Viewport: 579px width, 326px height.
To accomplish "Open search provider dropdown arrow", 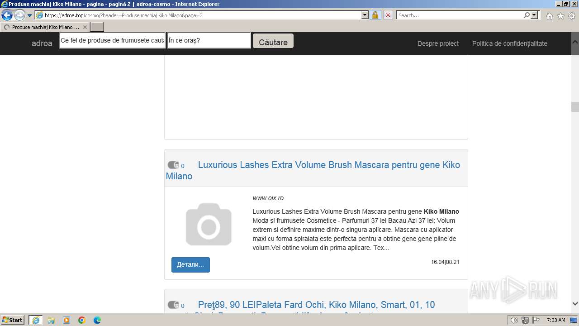I will tap(534, 15).
